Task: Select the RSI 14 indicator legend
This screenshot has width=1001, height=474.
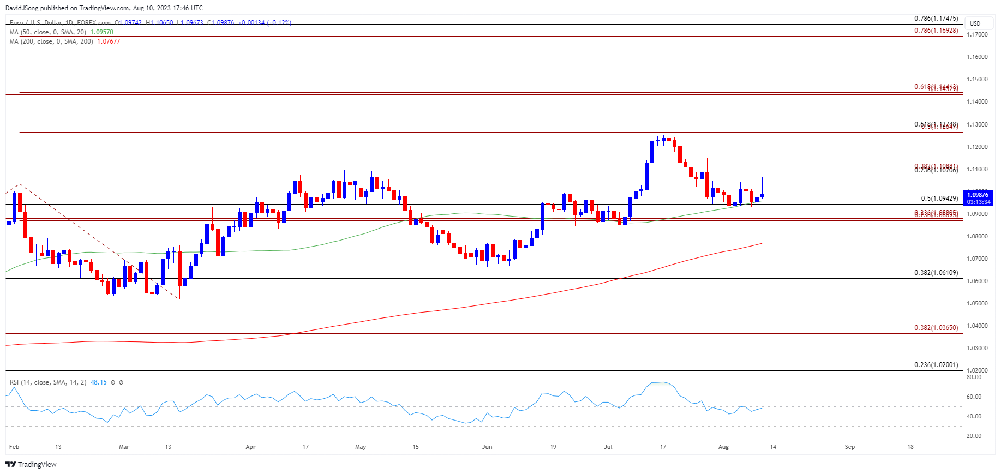Action: [x=48, y=382]
